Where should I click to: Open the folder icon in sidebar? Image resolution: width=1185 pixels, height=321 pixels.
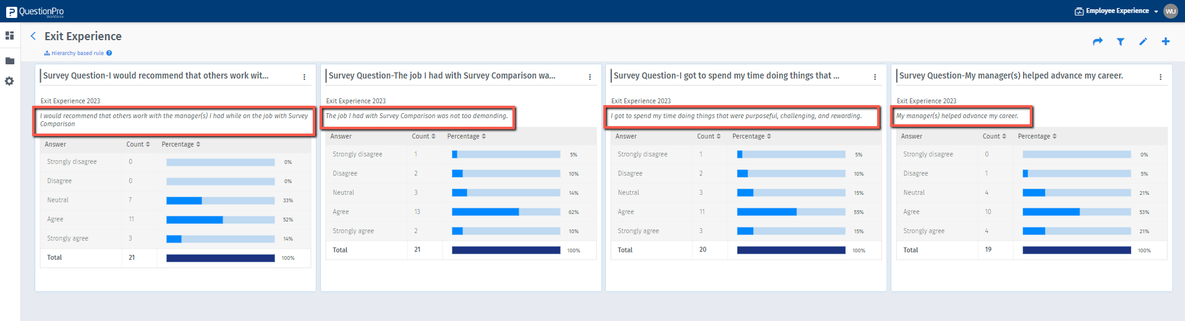[x=9, y=61]
